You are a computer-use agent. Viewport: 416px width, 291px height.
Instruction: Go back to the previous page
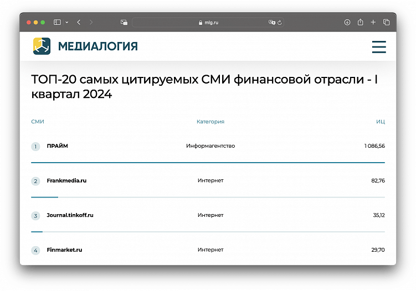pyautogui.click(x=79, y=22)
